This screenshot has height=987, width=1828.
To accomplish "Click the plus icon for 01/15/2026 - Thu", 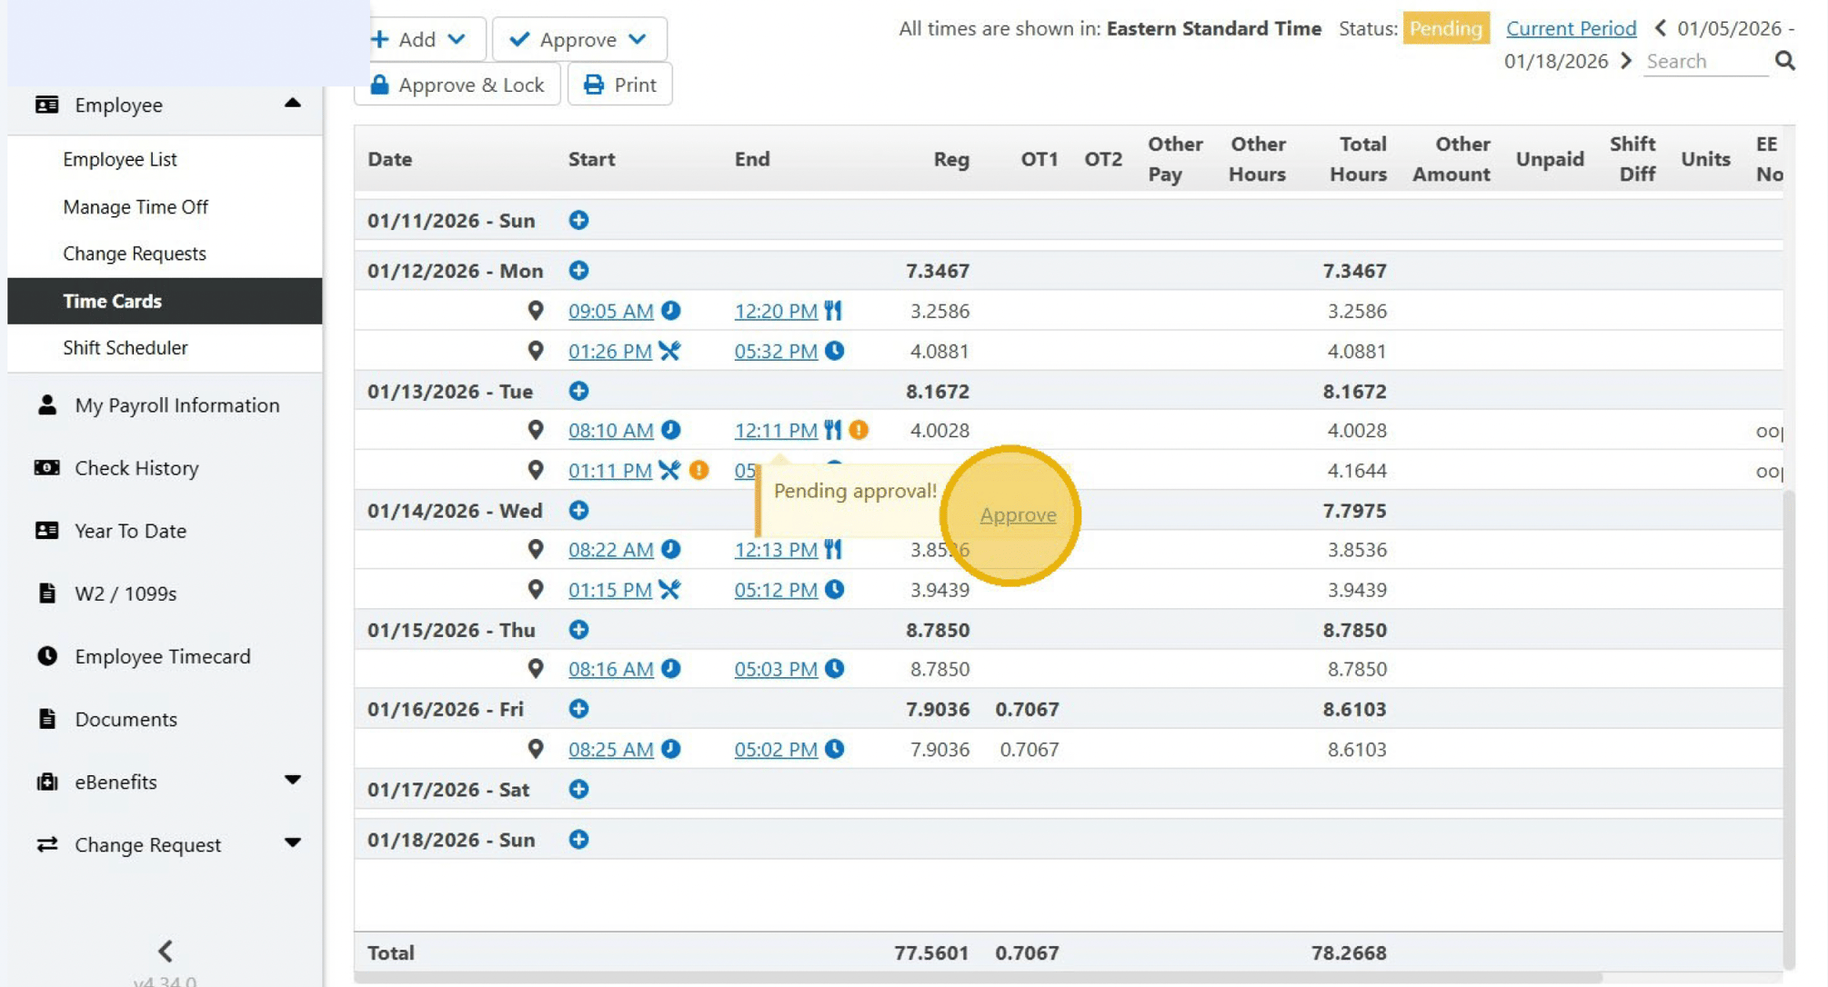I will (578, 629).
